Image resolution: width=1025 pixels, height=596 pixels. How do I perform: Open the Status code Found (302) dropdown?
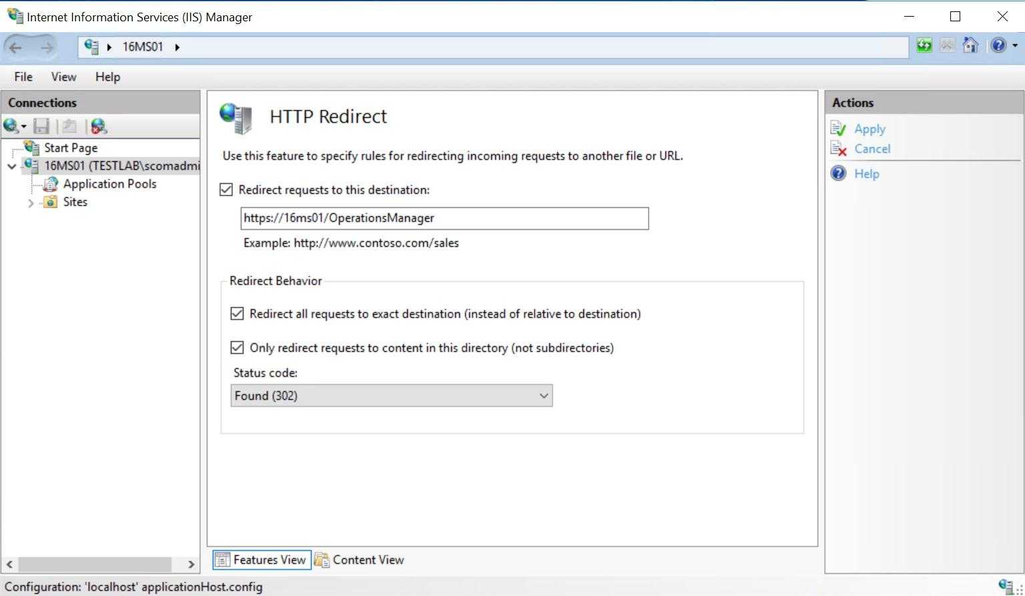(x=392, y=395)
